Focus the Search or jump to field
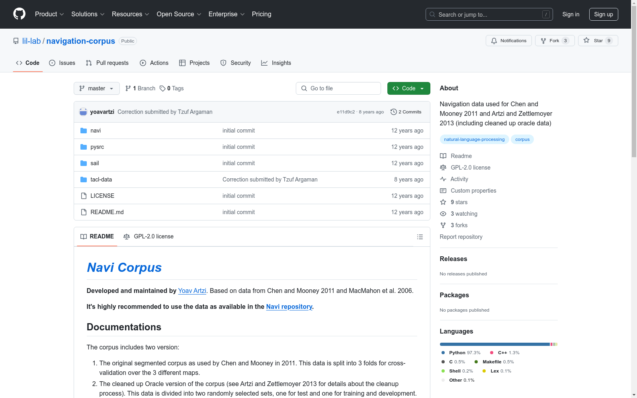The width and height of the screenshot is (637, 398). (489, 14)
